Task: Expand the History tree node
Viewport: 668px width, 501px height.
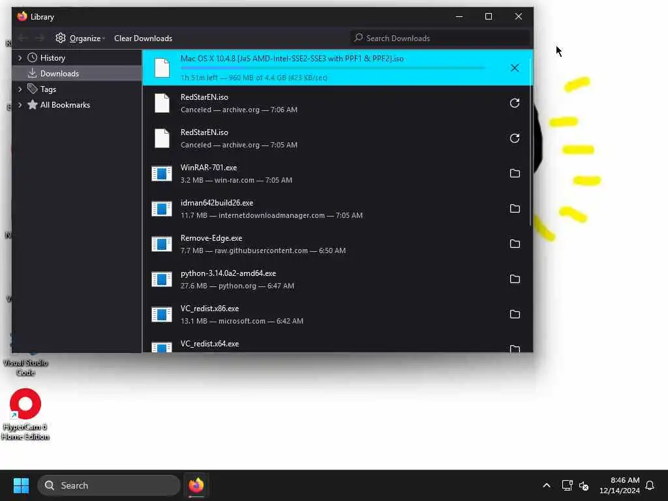Action: [20, 57]
